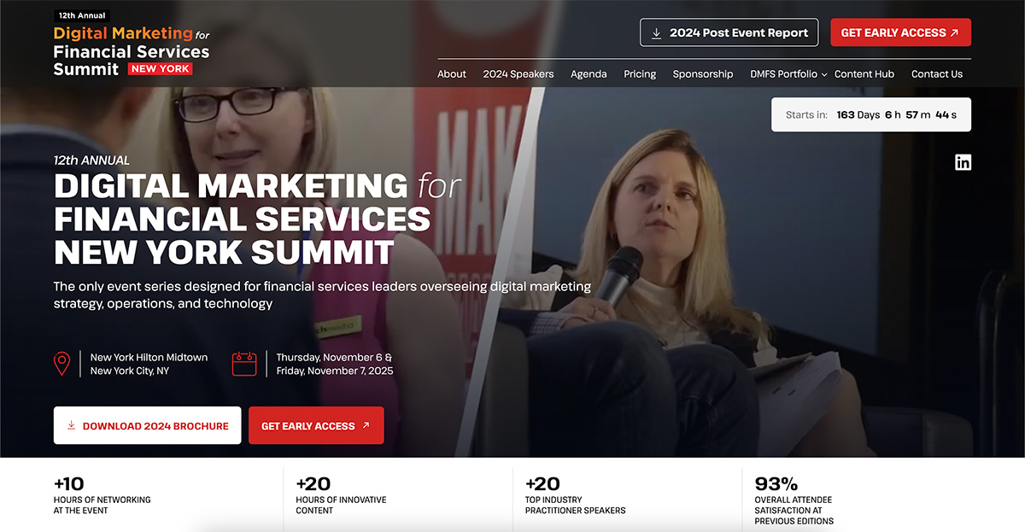Open the Content Hub link

864,74
